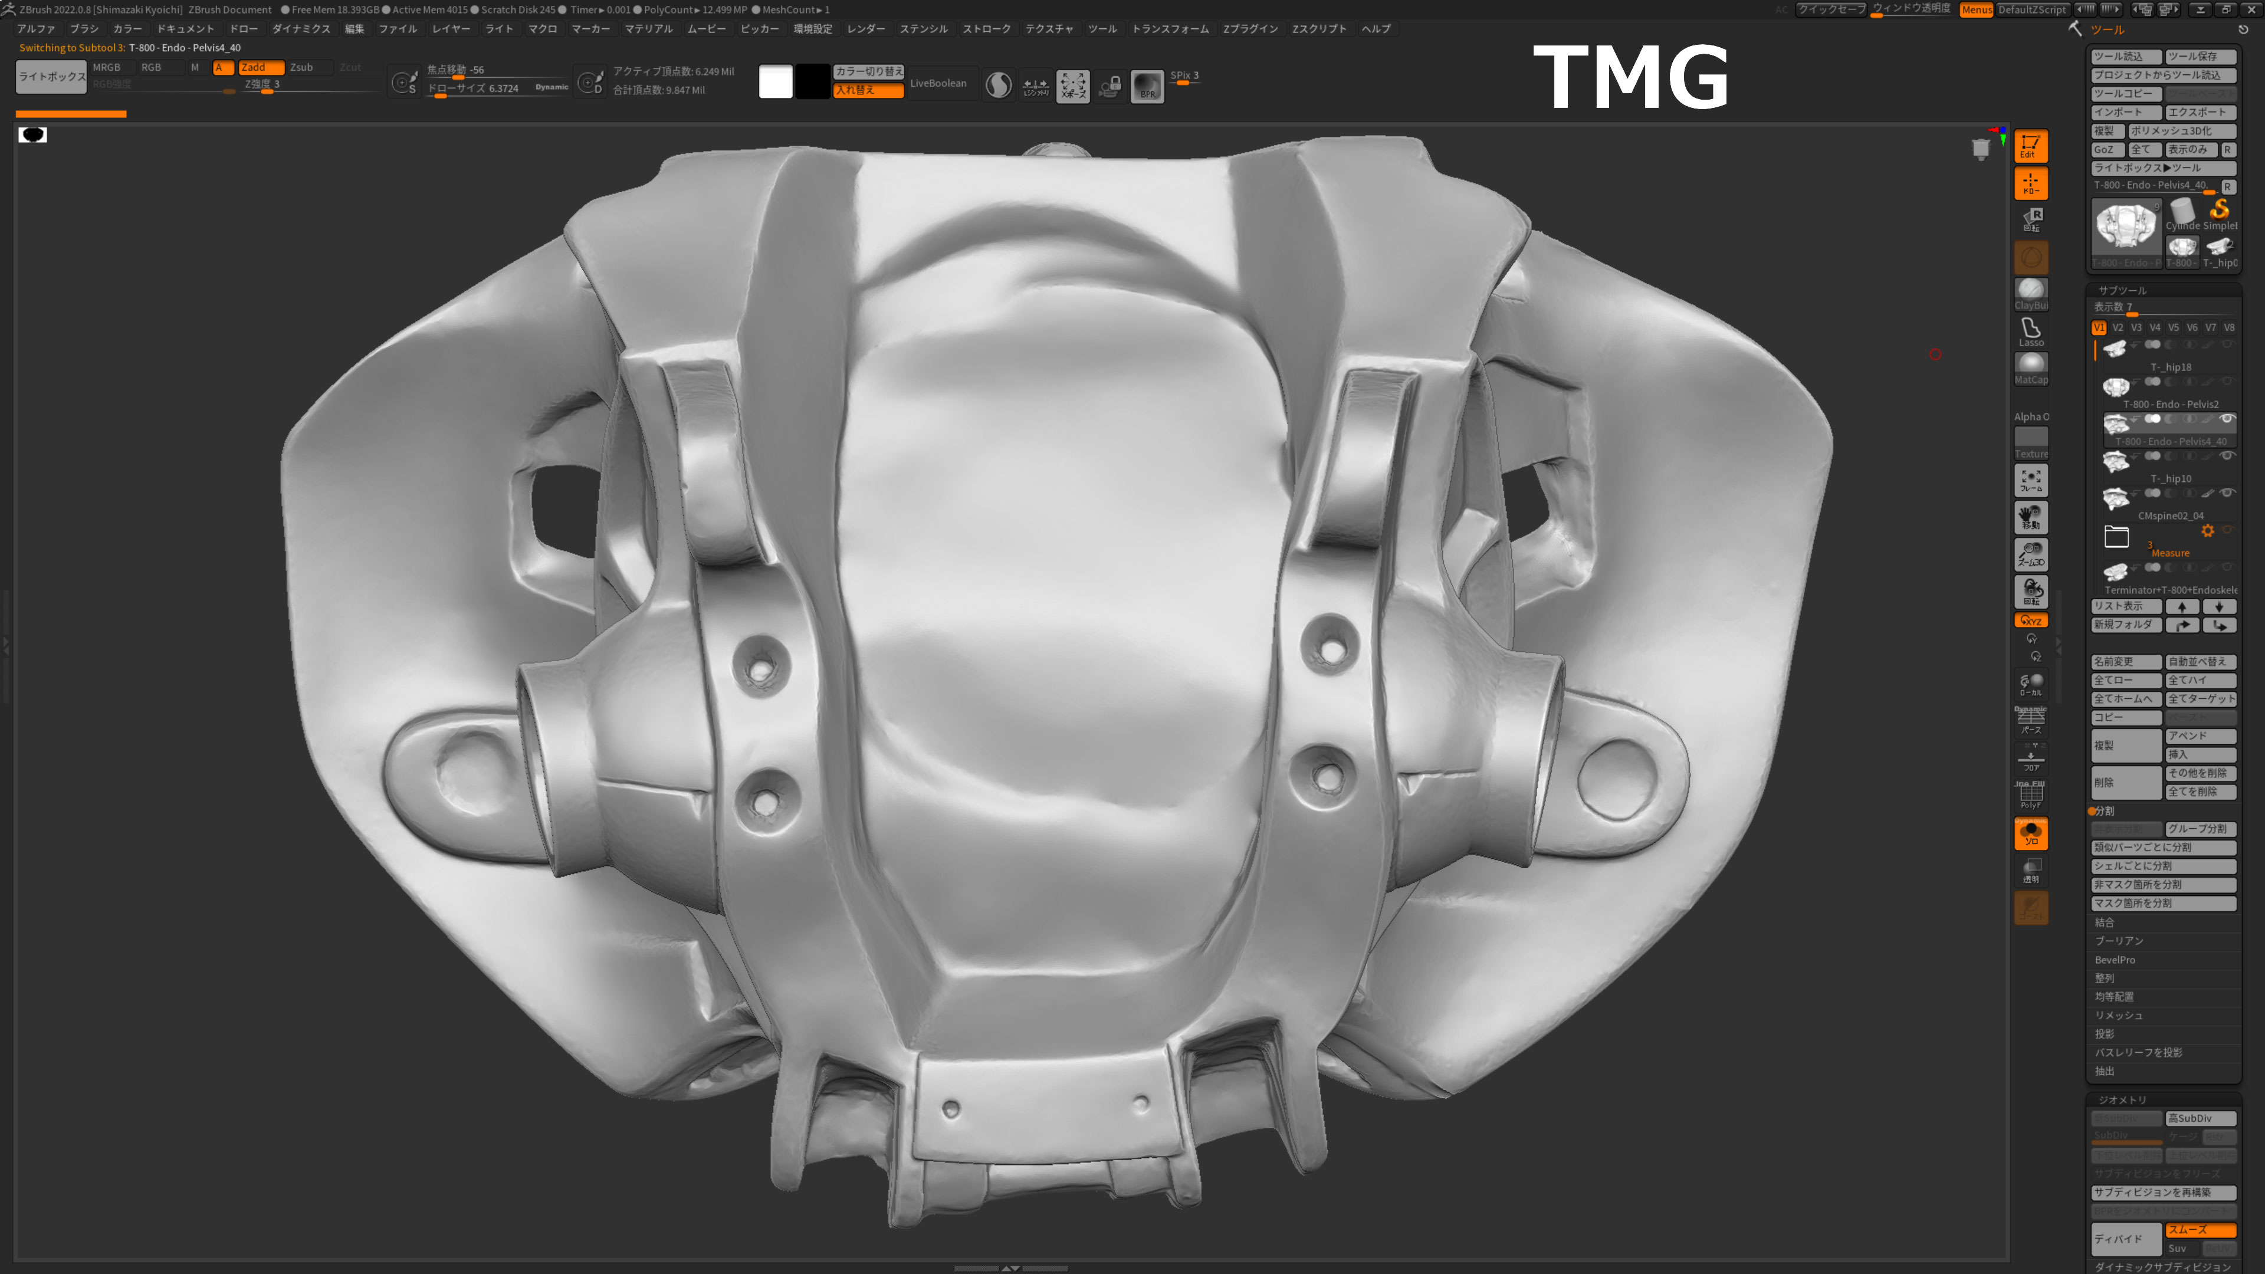Toggle the Smooth (スムーズ) divide option
2265x1274 pixels.
click(2200, 1229)
